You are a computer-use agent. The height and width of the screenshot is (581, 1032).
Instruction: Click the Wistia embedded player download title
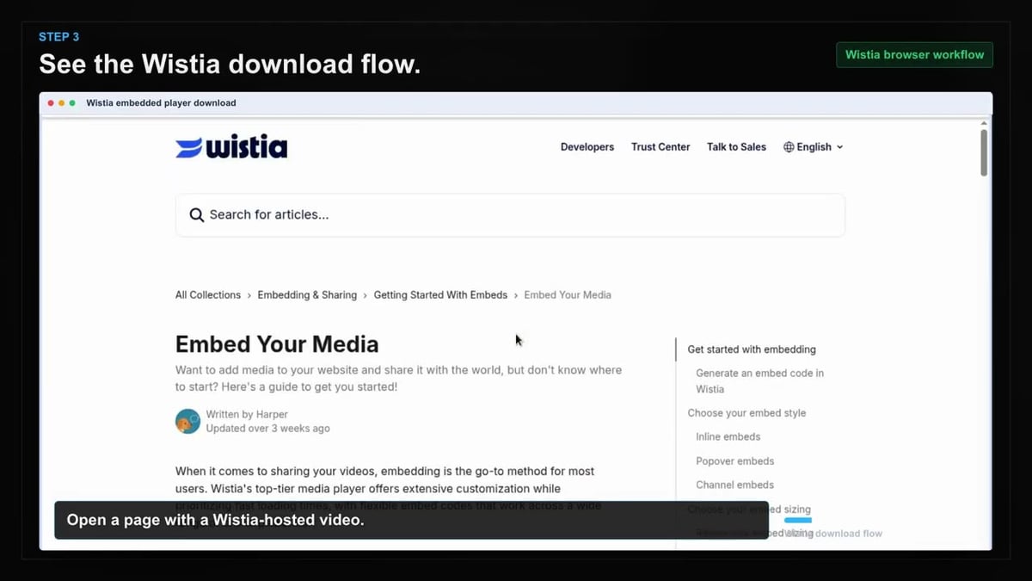(x=161, y=103)
